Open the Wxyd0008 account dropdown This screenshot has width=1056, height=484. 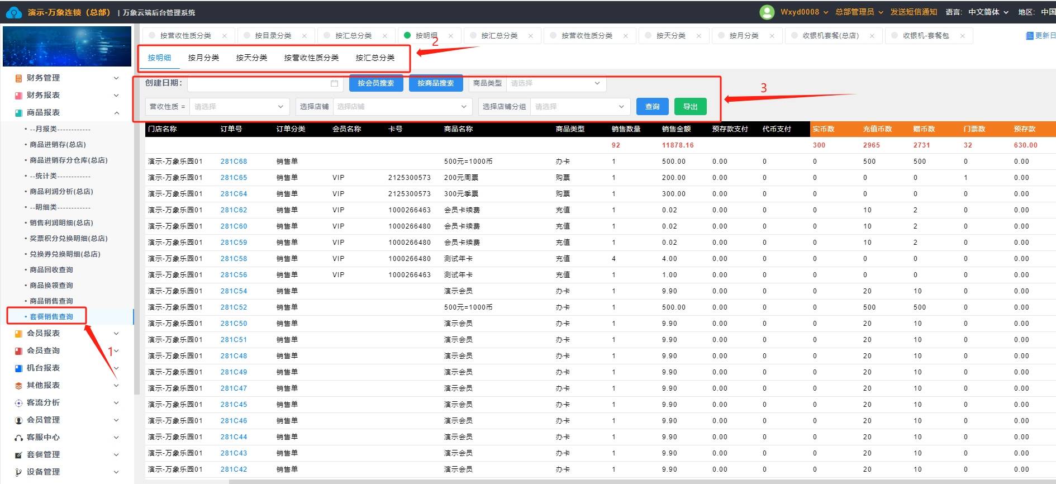(804, 12)
